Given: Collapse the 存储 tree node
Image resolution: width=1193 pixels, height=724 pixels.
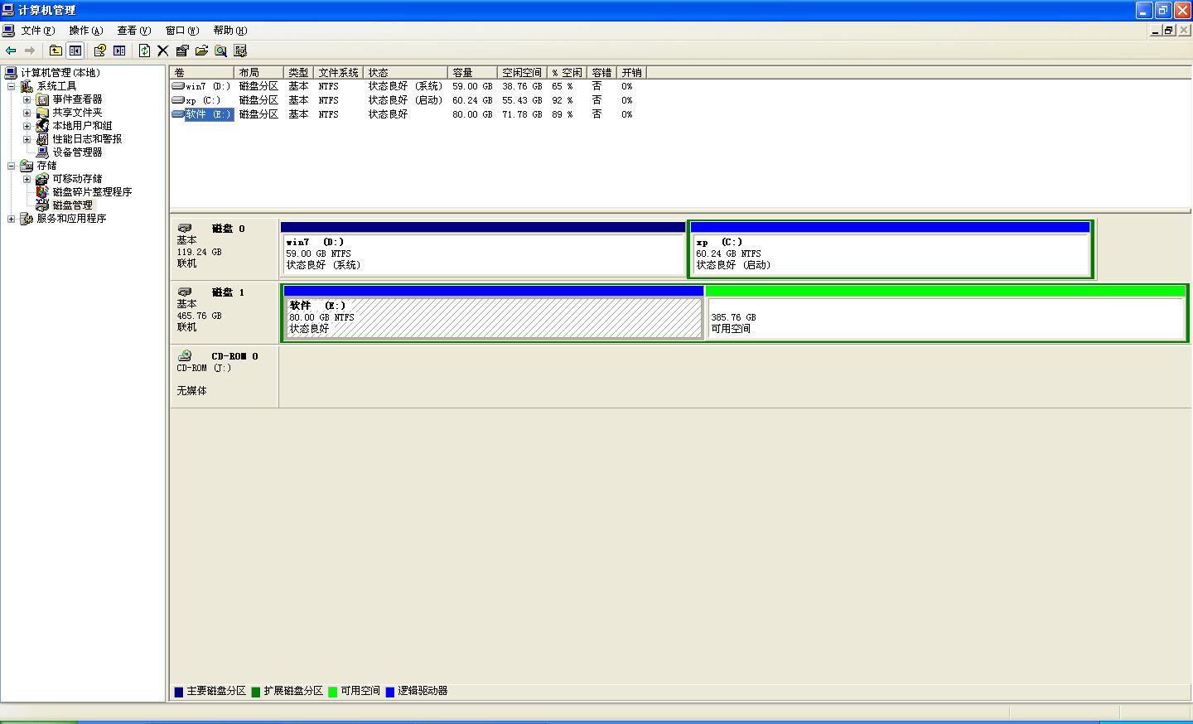Looking at the screenshot, I should pos(12,166).
